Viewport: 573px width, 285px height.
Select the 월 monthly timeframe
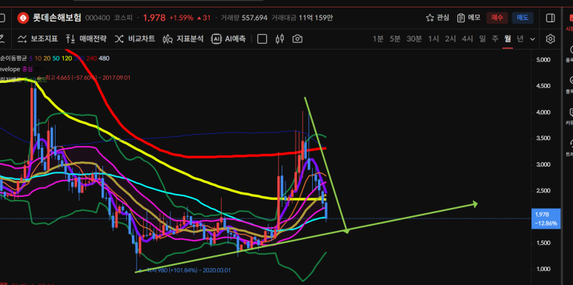508,39
